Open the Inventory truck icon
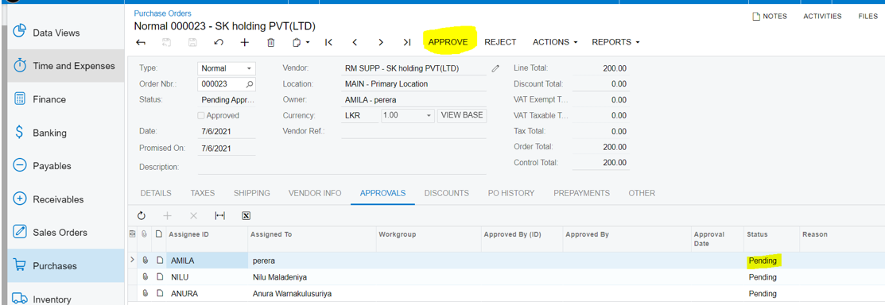 (x=20, y=298)
